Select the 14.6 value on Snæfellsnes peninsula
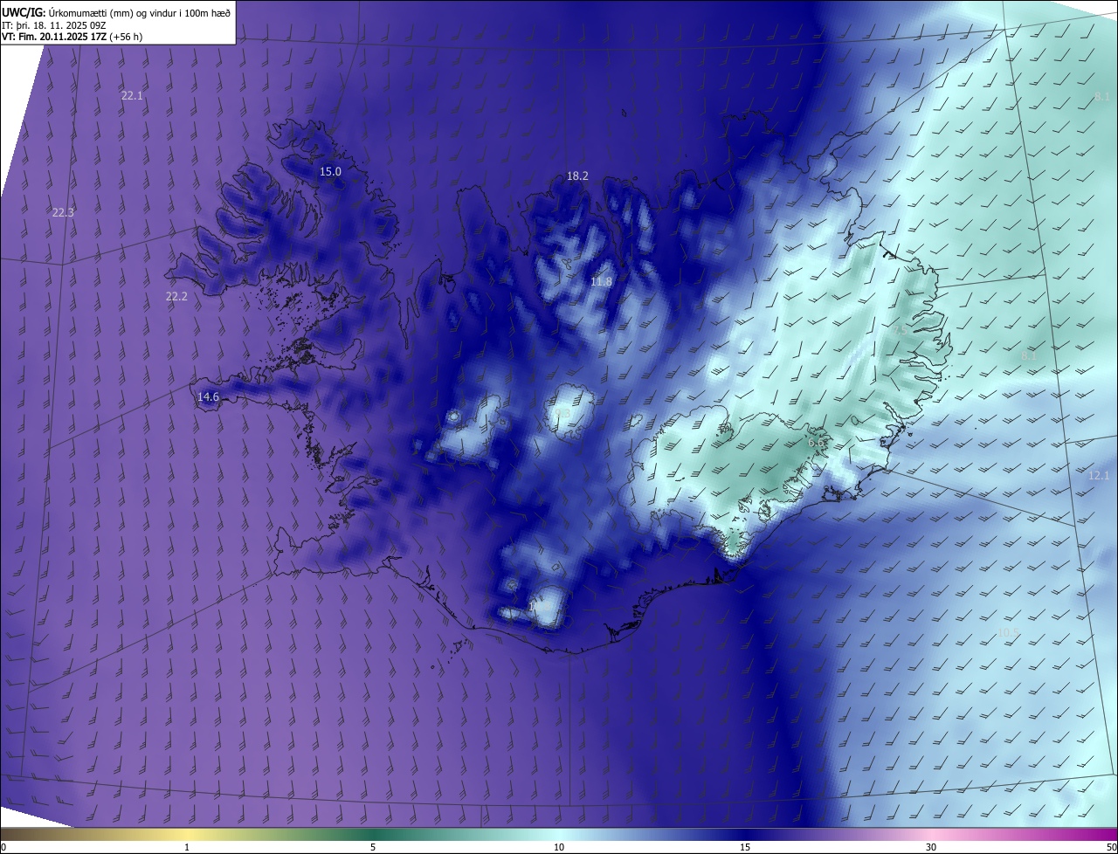Image resolution: width=1118 pixels, height=854 pixels. click(208, 397)
